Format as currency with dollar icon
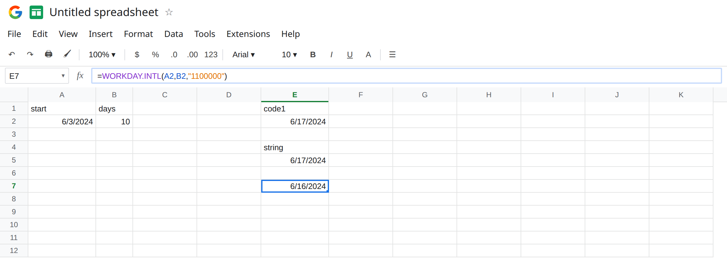 pos(137,54)
